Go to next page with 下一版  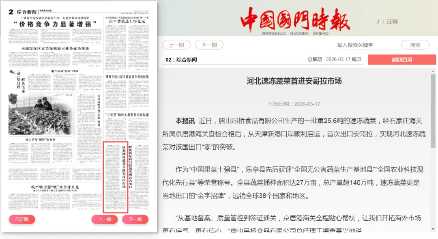(x=135, y=219)
